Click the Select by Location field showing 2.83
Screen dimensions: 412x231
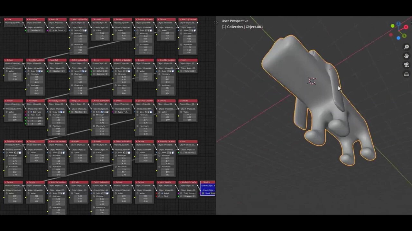pos(167,175)
